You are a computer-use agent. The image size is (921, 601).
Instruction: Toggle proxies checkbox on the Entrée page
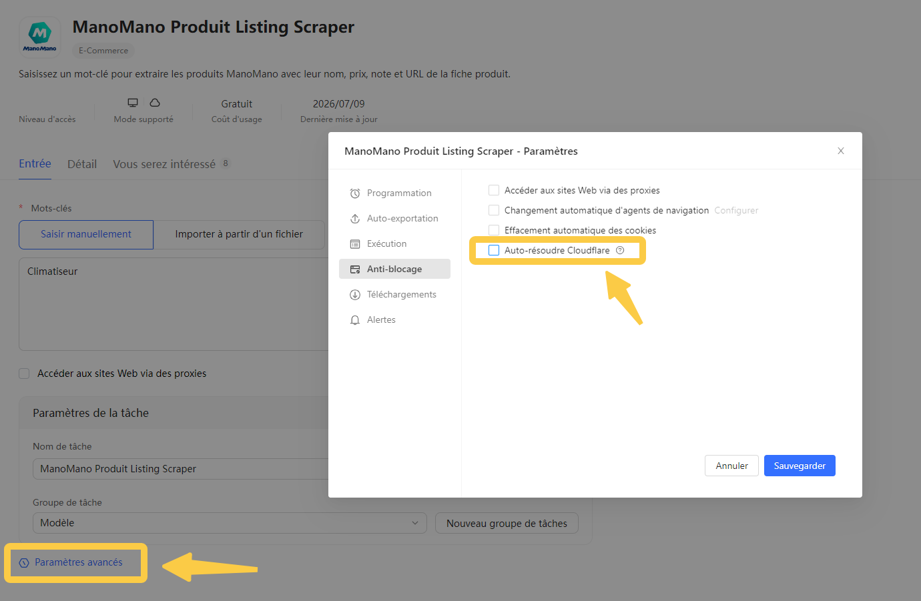pyautogui.click(x=24, y=374)
